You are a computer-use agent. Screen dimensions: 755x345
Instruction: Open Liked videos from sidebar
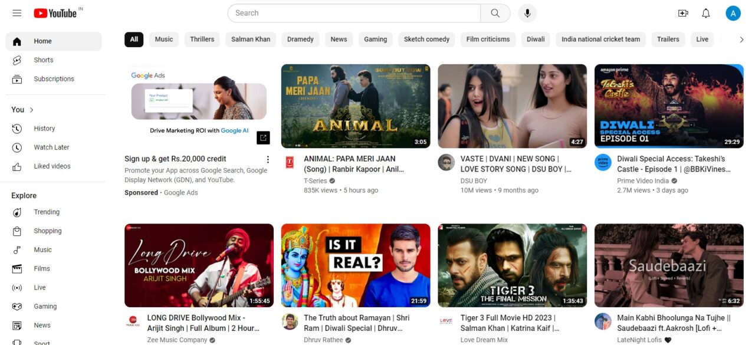click(54, 166)
